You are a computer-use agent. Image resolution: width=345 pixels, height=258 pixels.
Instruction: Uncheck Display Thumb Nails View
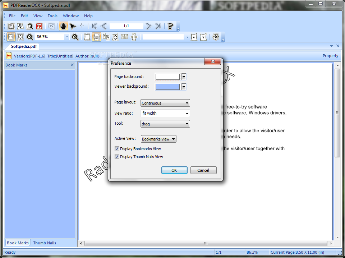click(x=117, y=157)
